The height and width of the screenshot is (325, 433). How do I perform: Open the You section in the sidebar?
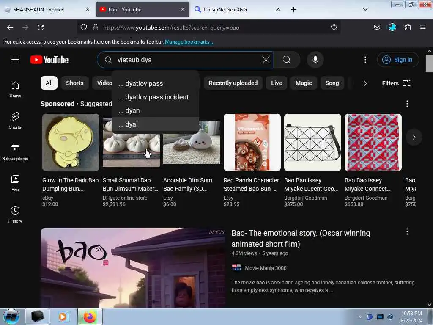15,183
